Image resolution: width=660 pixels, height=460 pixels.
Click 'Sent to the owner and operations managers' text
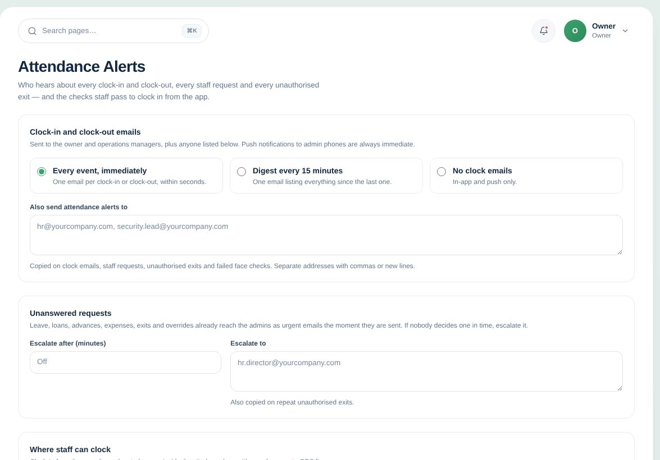tap(222, 144)
